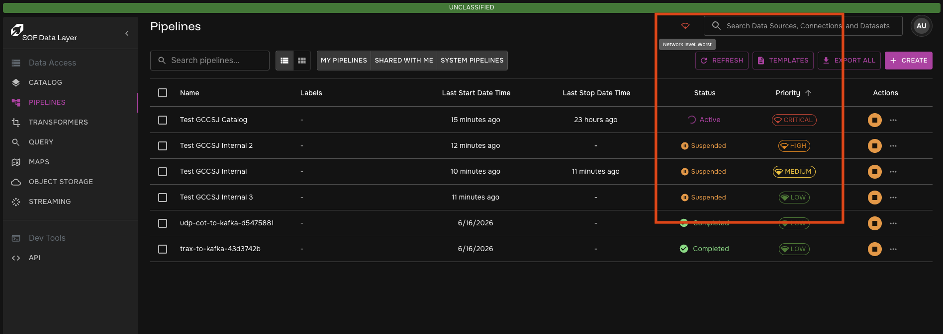Export all pipelines

(x=849, y=60)
